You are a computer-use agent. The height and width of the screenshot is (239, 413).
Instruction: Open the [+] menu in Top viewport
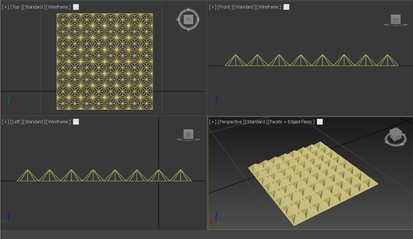coord(5,7)
